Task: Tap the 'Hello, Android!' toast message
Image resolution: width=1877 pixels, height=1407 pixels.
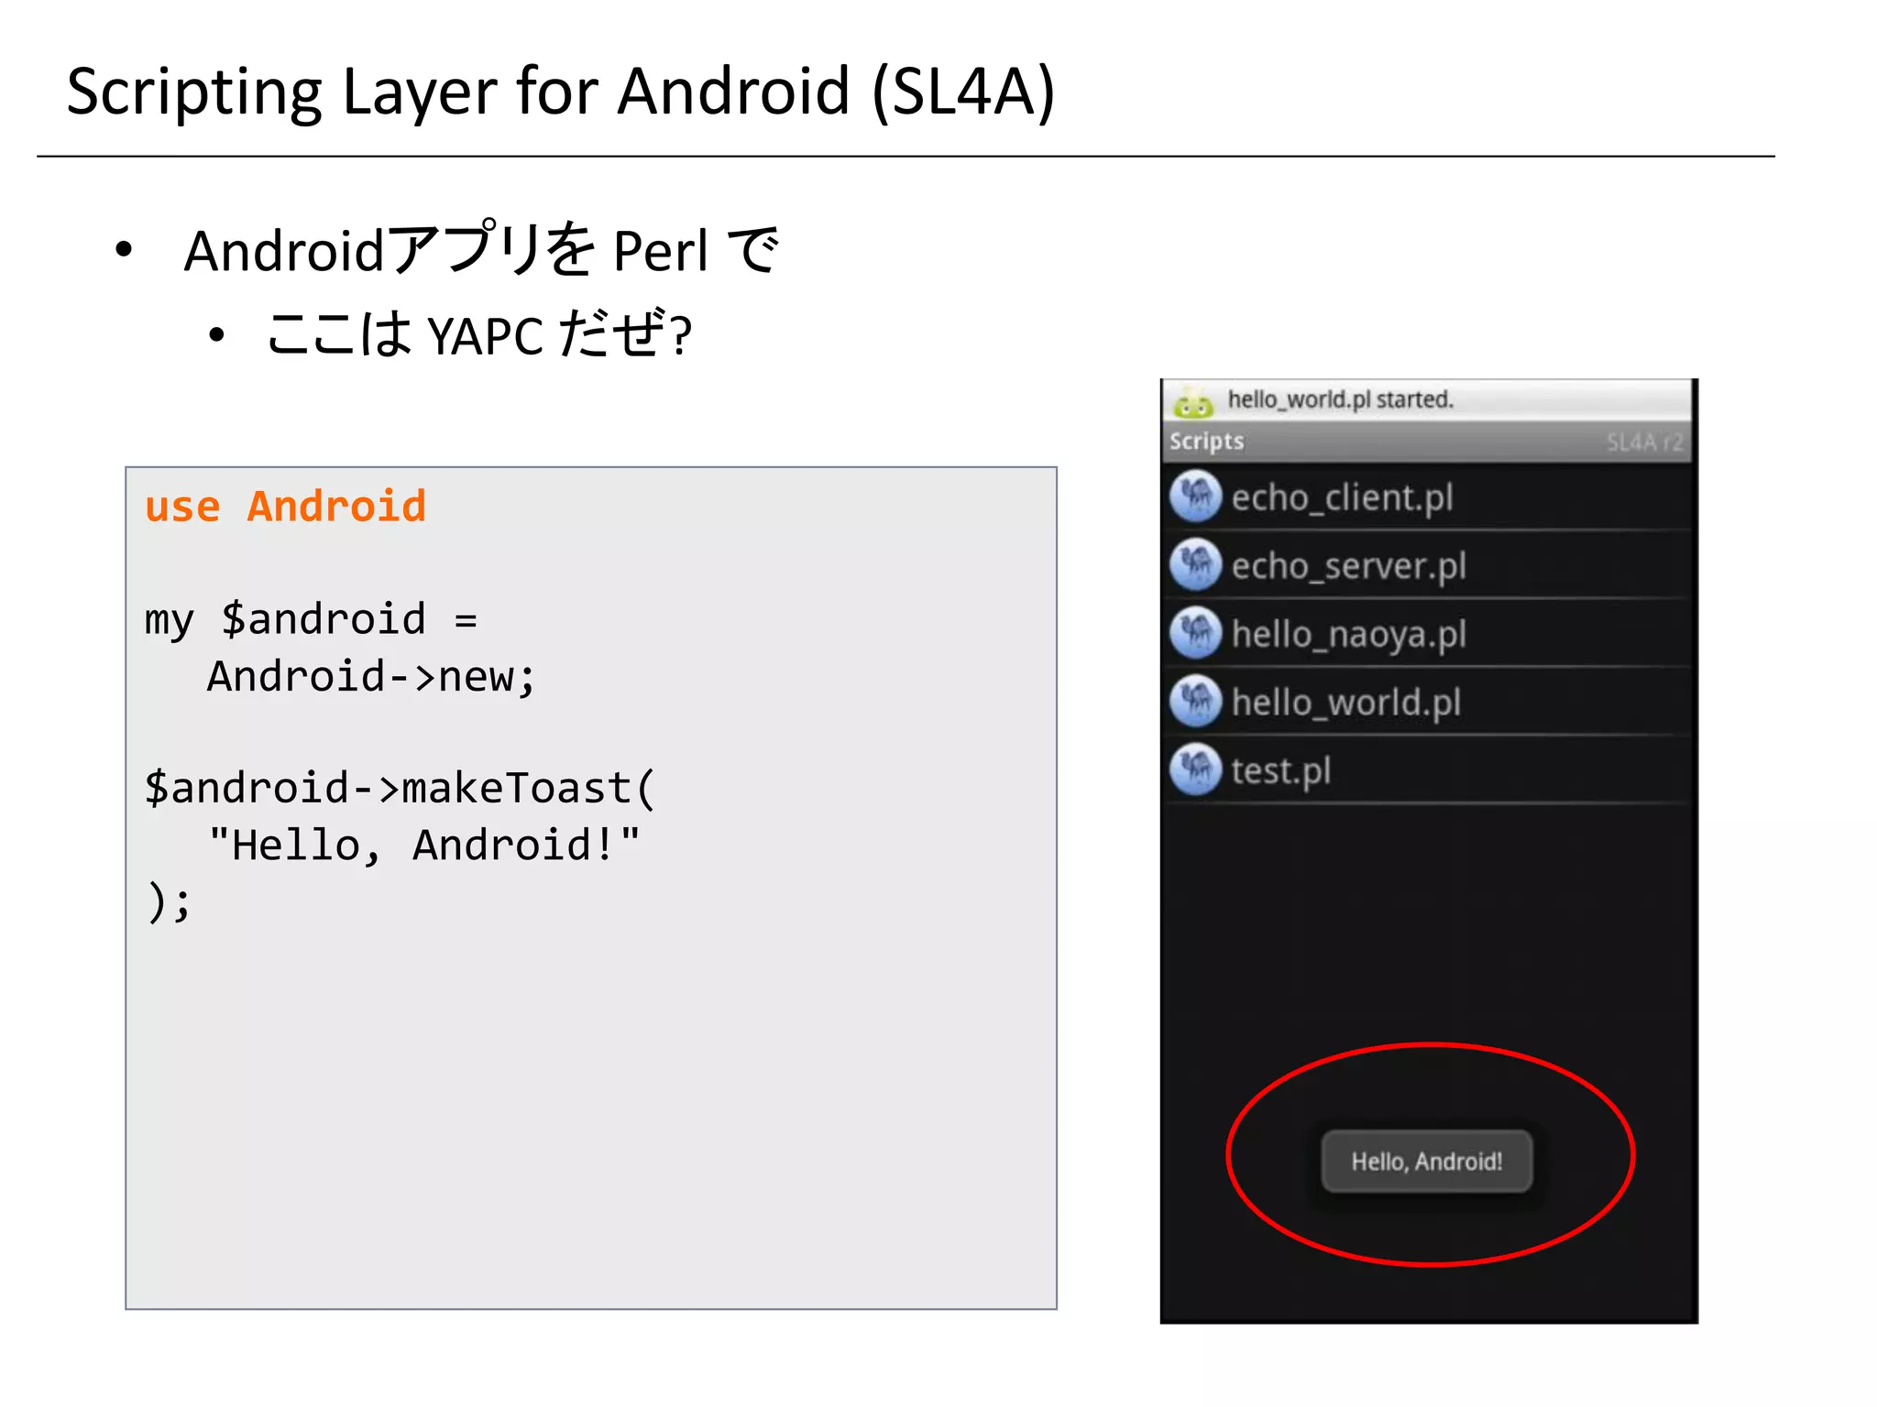Action: tap(1426, 1162)
